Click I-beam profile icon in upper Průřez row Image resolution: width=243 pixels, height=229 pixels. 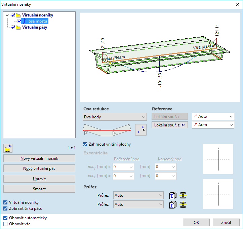point(183,195)
